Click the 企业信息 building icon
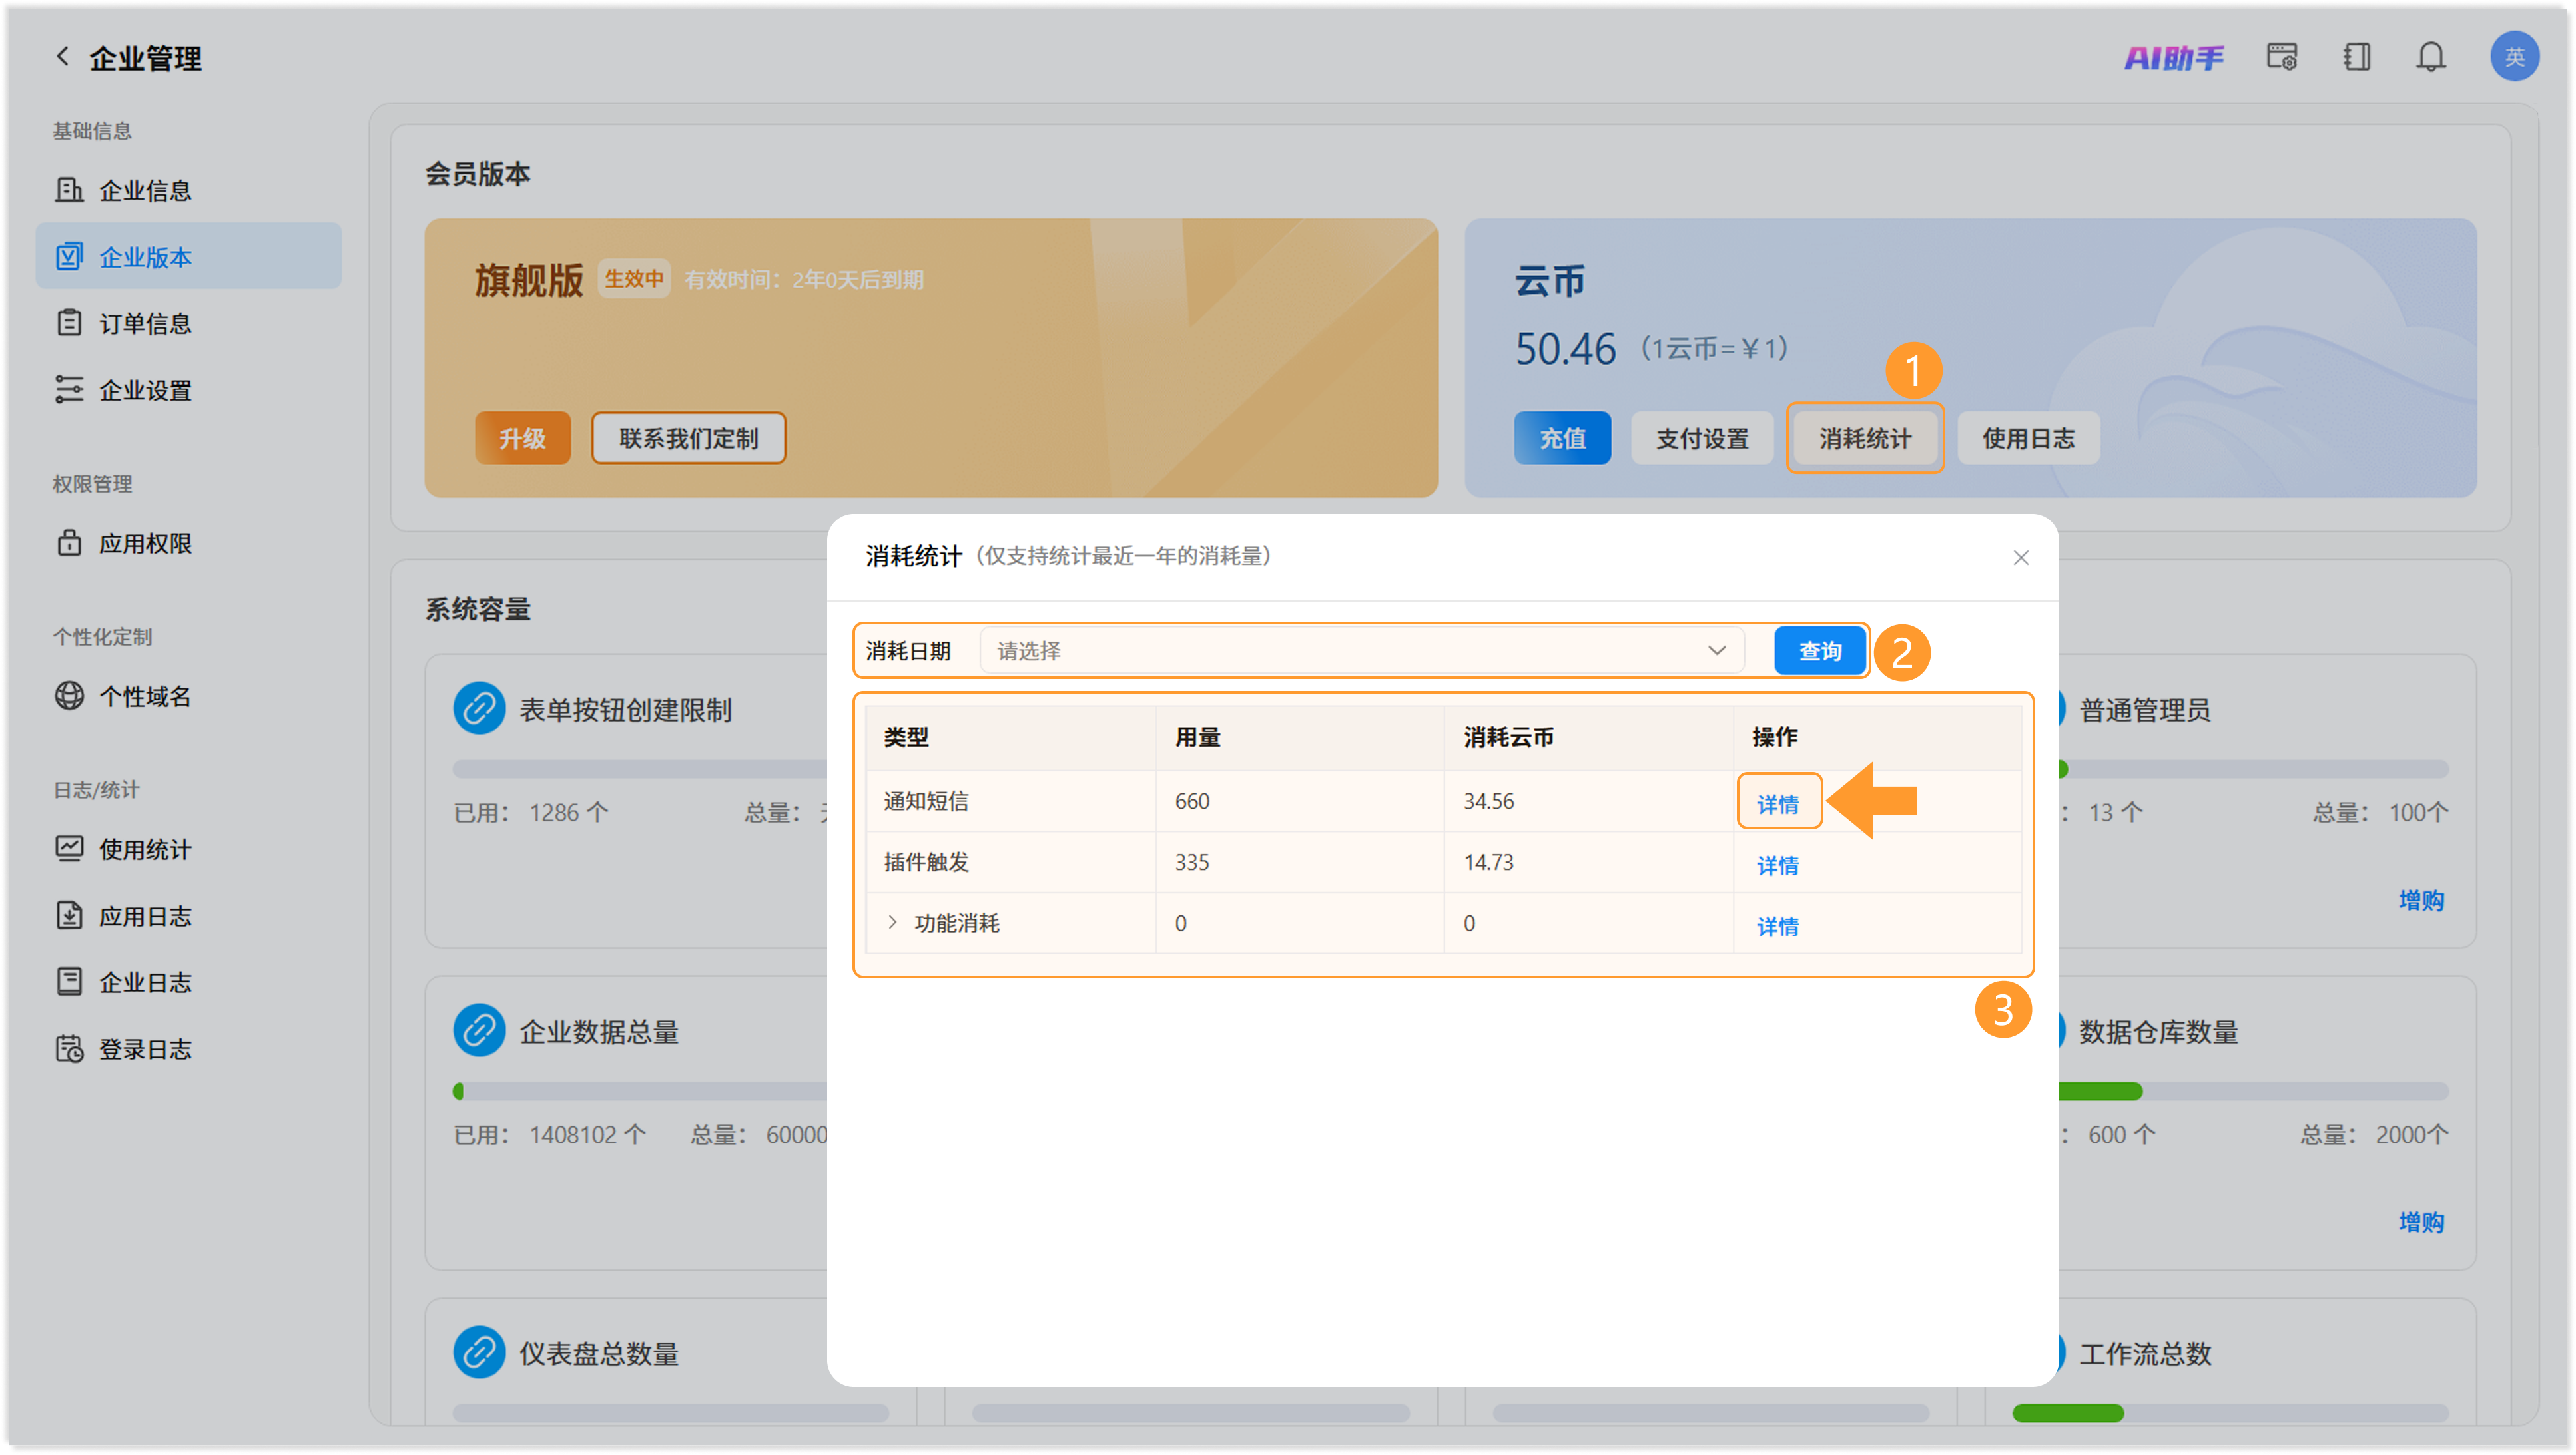This screenshot has height=1455, width=2576. (69, 190)
